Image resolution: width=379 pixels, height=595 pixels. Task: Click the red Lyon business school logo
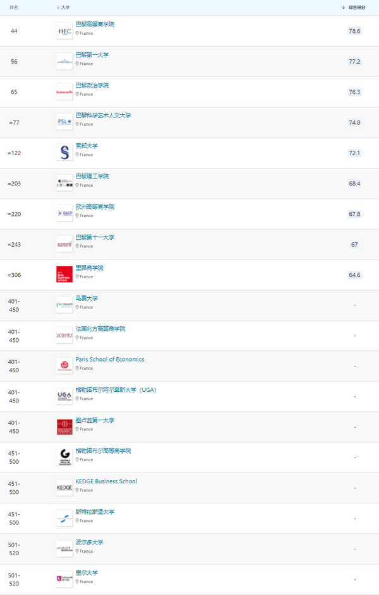64,274
